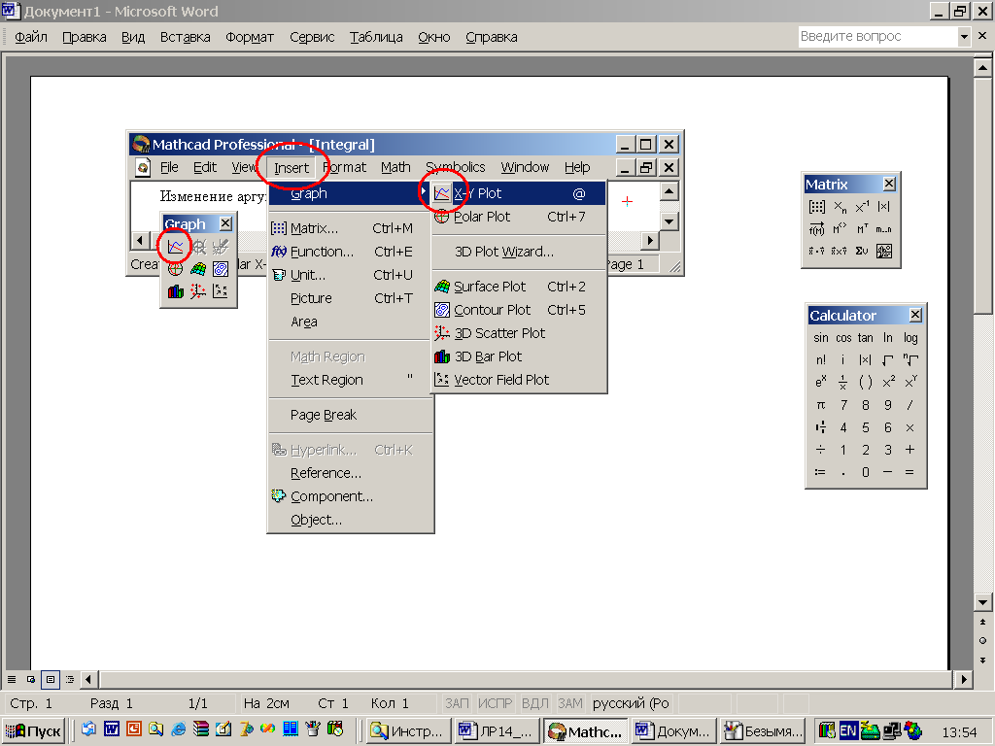Click Word horizontal scrollbar right arrow
Screen dimensions: 995x746
tap(964, 679)
